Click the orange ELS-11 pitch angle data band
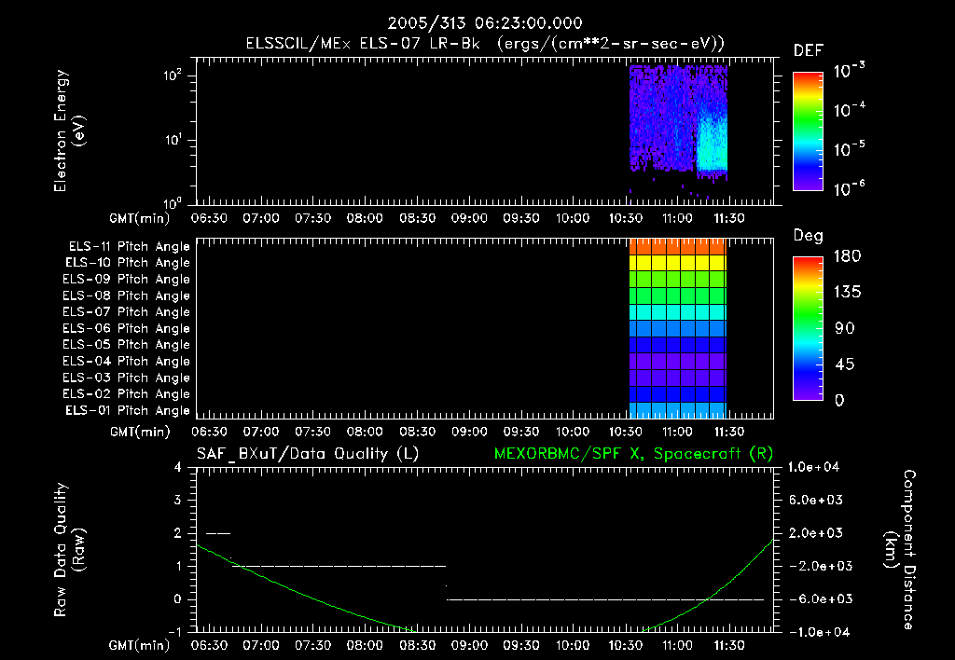955x660 pixels. tap(678, 247)
